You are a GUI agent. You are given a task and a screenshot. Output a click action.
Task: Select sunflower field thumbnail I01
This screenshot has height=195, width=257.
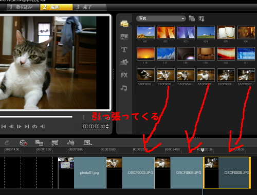(x=145, y=32)
